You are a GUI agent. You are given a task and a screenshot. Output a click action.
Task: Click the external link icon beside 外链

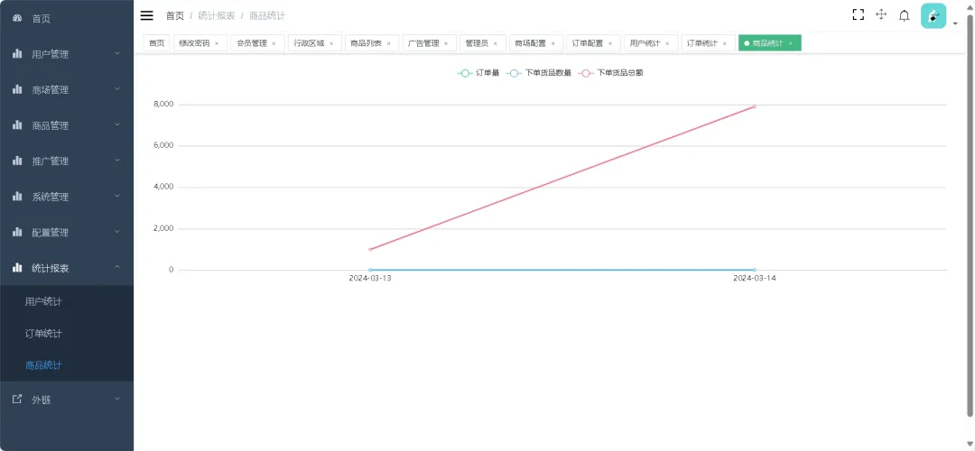17,399
